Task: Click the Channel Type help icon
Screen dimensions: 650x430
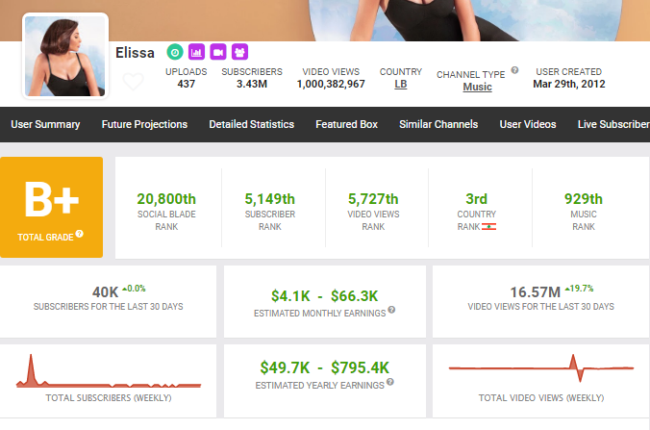Action: point(515,70)
